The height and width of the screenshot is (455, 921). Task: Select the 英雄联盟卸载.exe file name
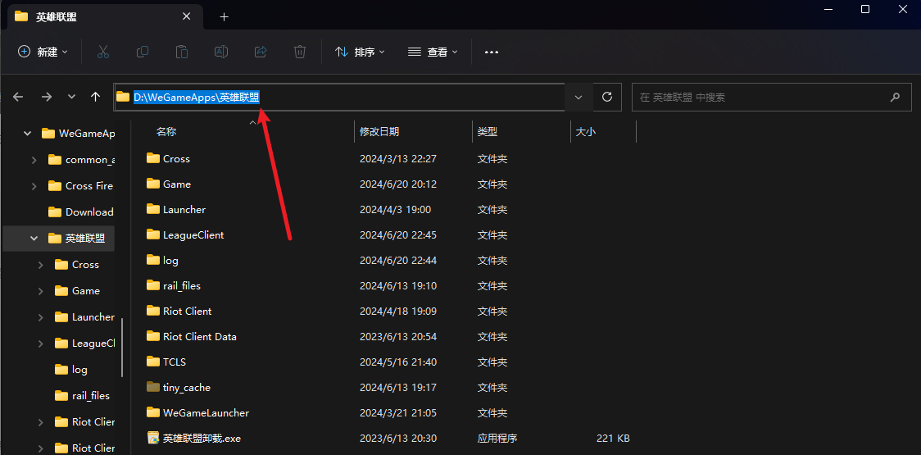coord(202,438)
